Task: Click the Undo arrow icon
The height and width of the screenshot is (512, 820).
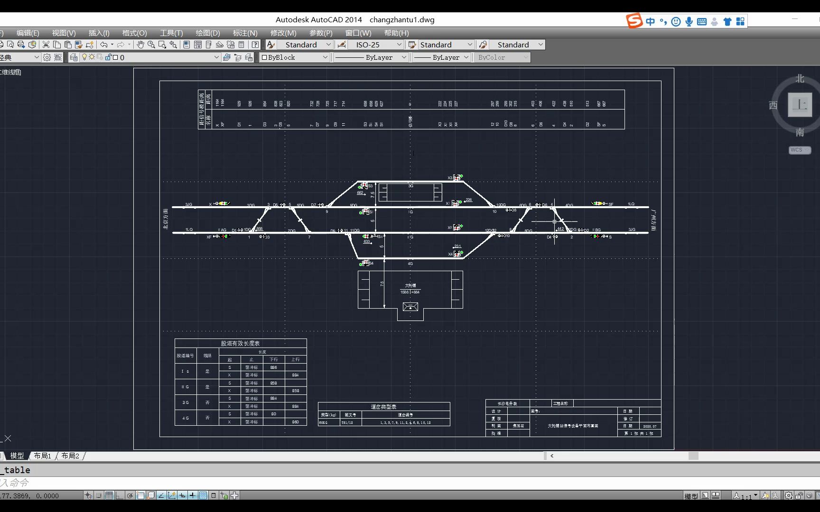Action: [103, 45]
